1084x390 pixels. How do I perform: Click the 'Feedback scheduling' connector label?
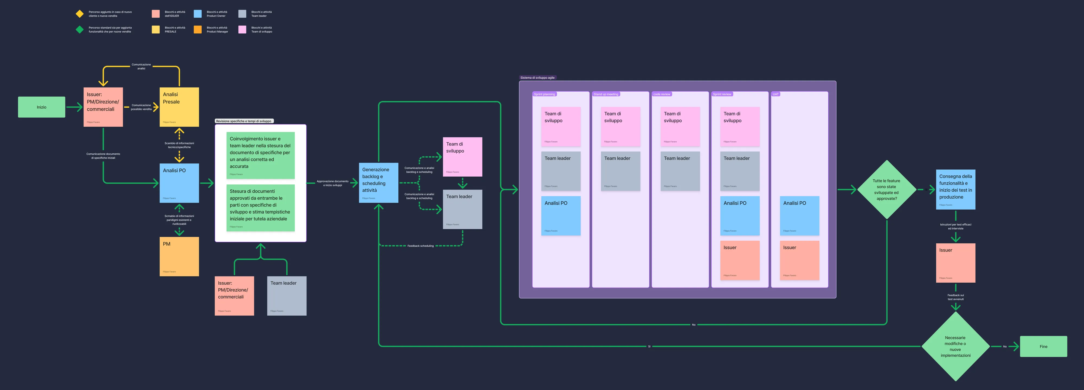coord(420,246)
